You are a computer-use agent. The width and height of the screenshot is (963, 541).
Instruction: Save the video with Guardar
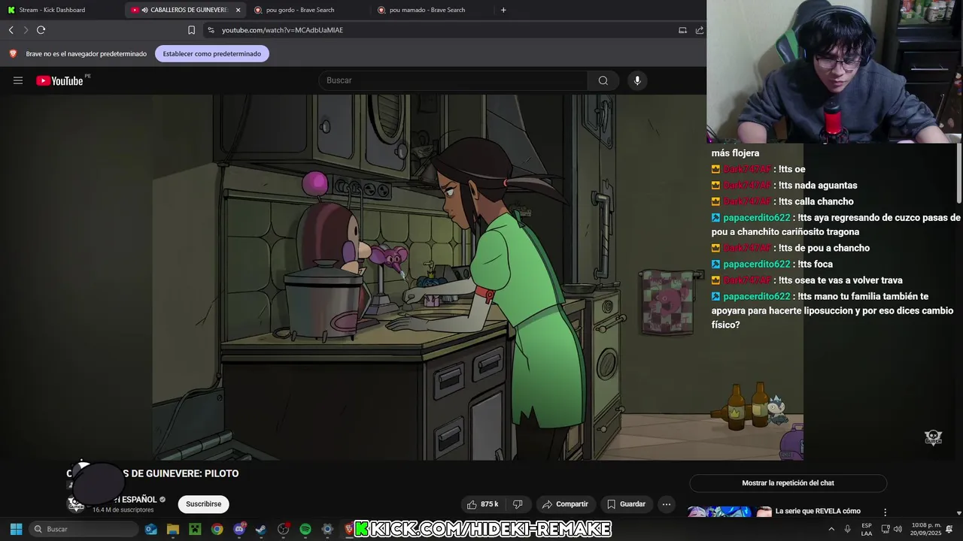[x=627, y=504]
